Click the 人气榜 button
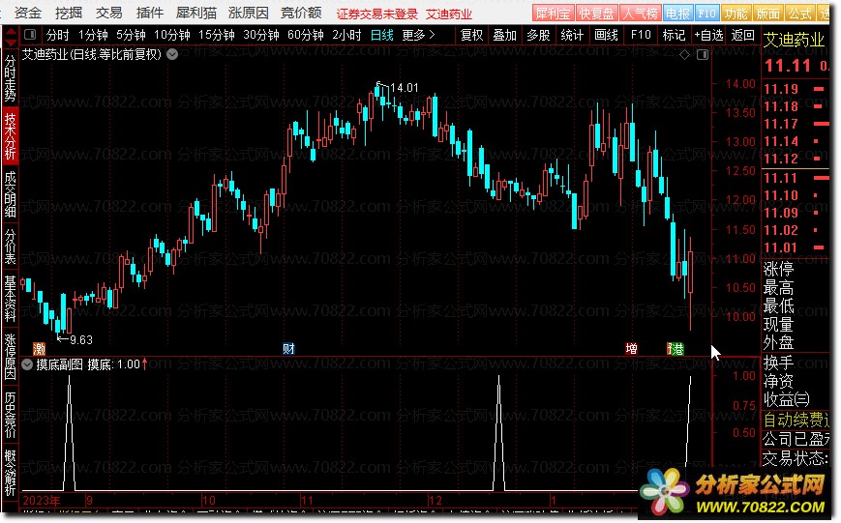Viewport: 841px width, 523px height. [x=640, y=14]
